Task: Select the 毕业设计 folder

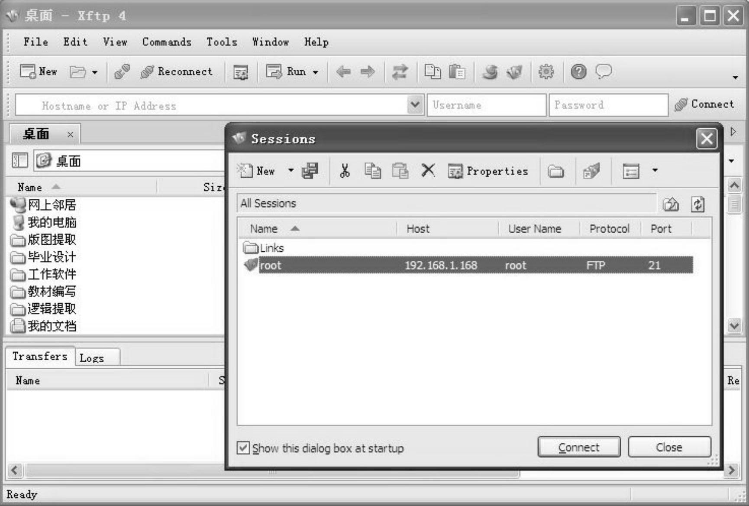Action: click(x=43, y=257)
